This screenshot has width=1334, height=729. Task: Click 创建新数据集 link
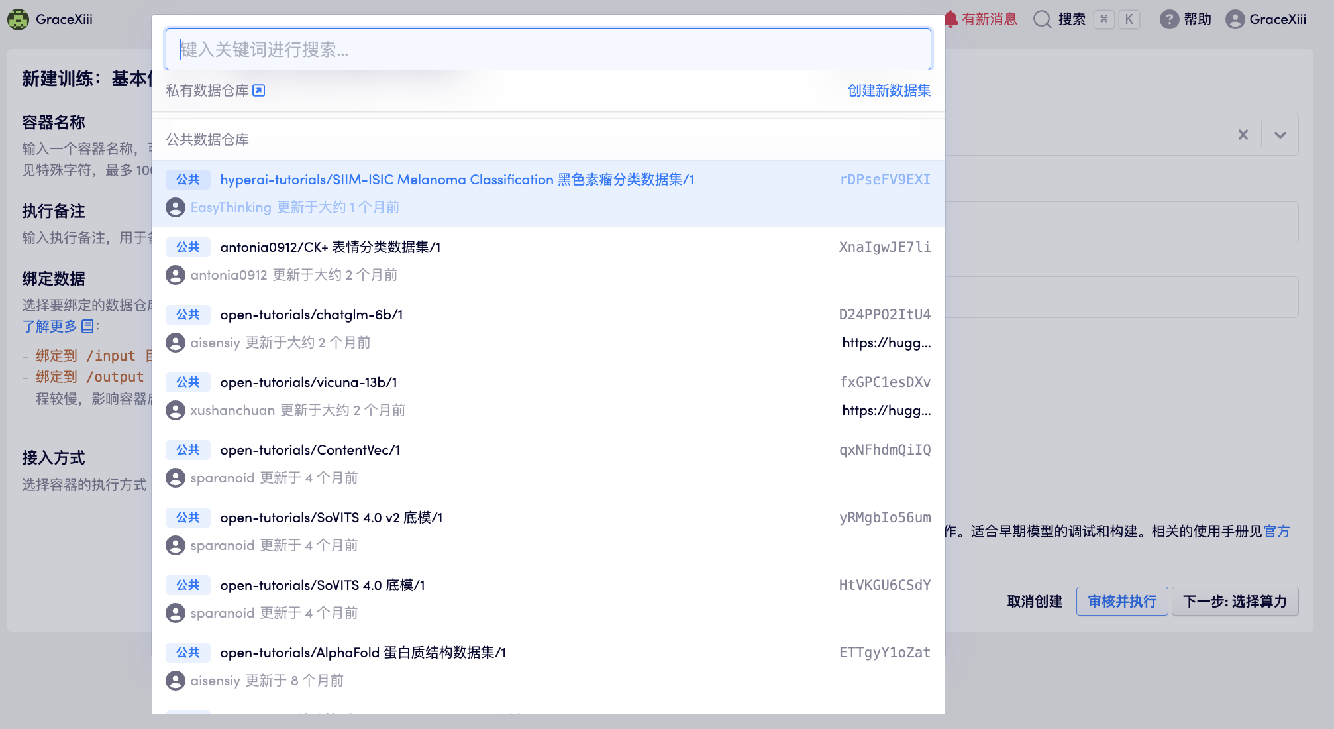[889, 91]
